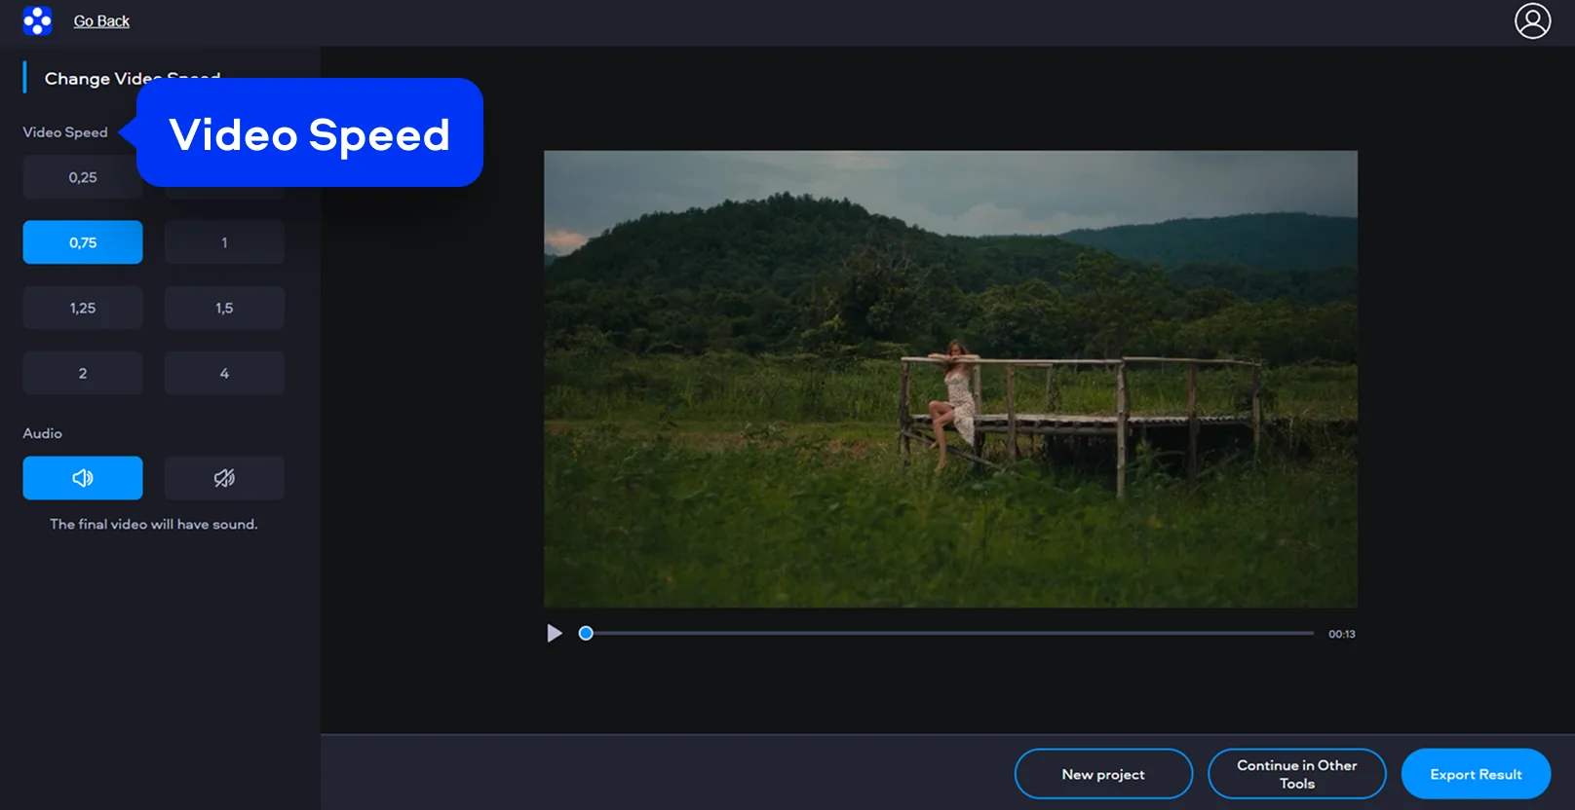Choose the 1,25 speed option

tap(83, 308)
